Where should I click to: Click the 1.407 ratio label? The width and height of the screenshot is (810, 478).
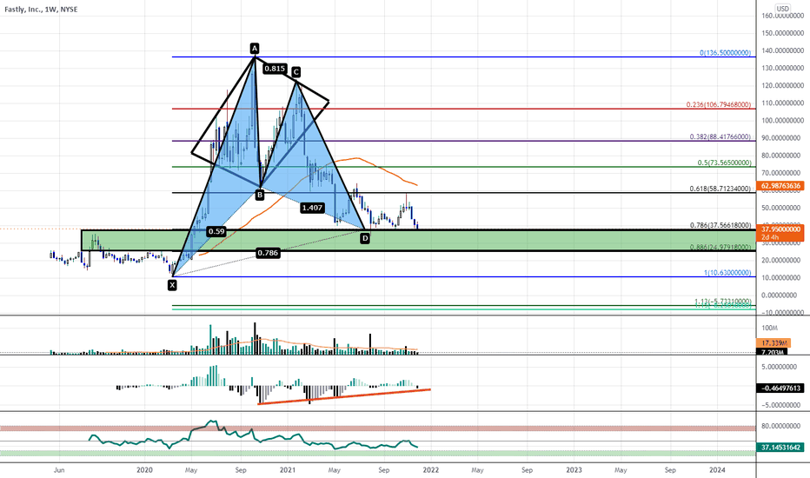click(313, 208)
